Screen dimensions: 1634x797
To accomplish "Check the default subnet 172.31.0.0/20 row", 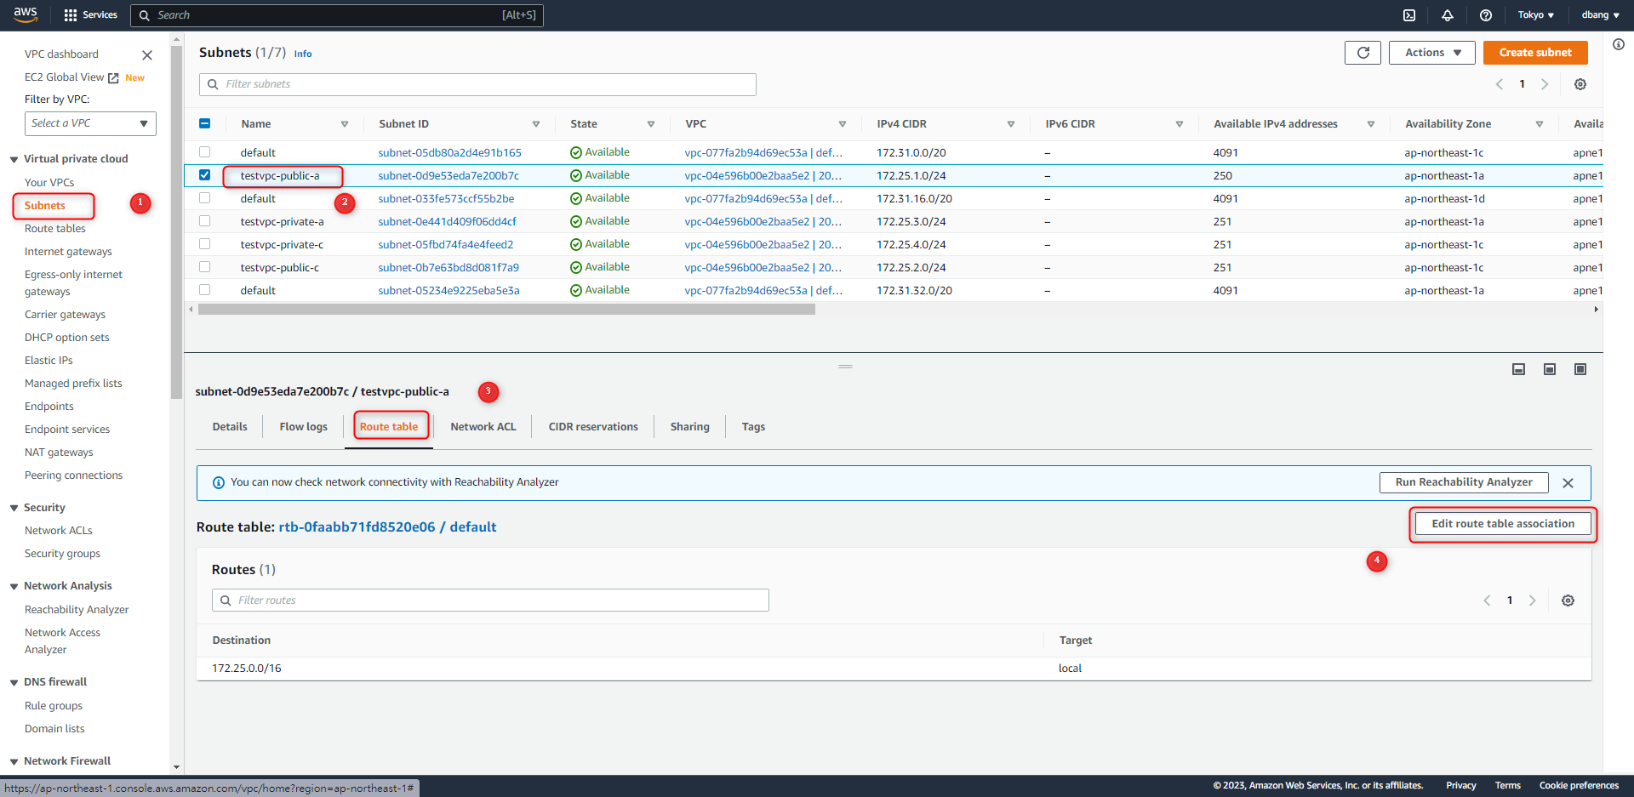I will coord(204,152).
